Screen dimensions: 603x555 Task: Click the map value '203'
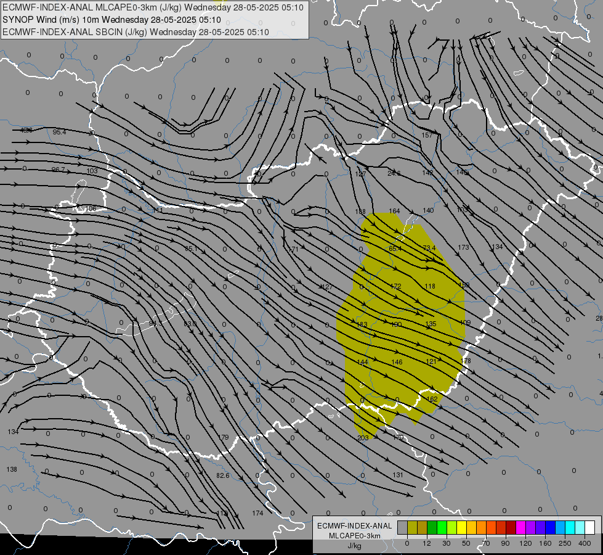tap(363, 438)
